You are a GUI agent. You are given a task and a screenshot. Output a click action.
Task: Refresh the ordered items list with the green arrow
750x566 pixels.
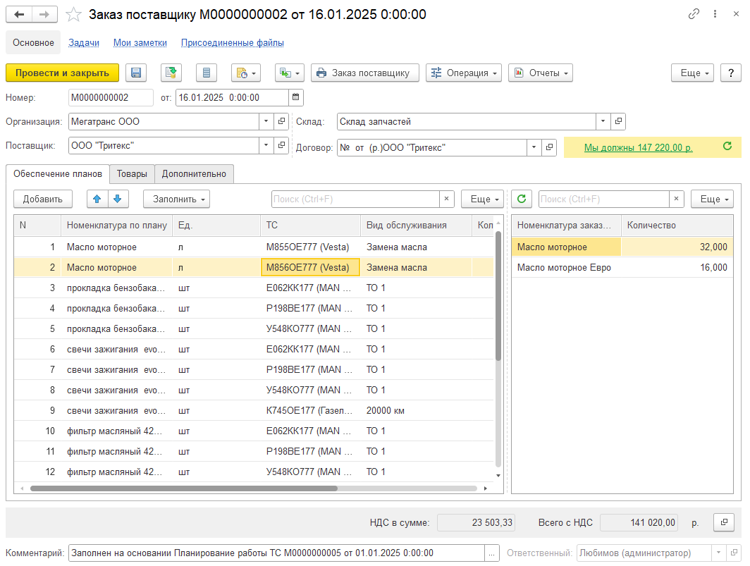click(x=522, y=199)
